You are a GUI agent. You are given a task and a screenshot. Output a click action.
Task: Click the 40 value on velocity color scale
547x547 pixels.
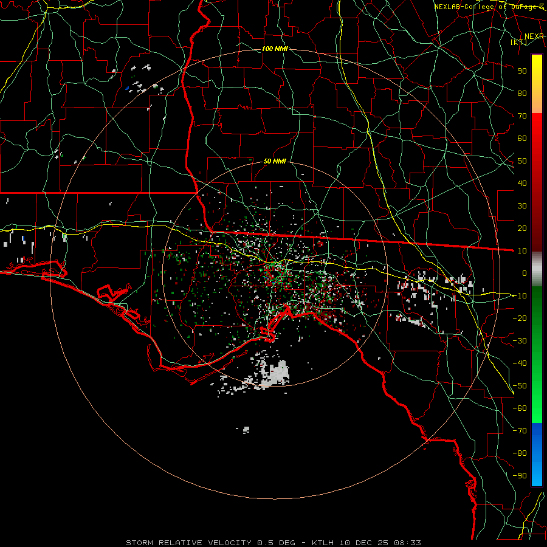click(522, 183)
